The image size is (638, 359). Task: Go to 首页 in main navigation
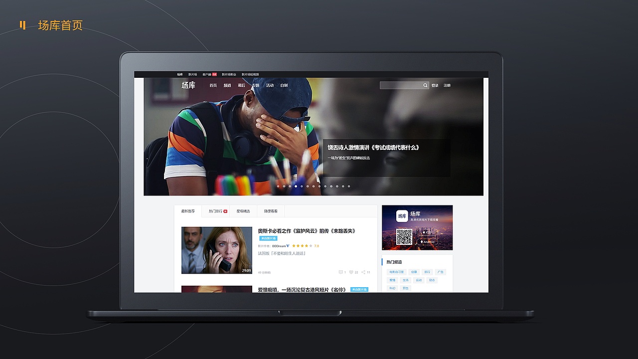(213, 85)
